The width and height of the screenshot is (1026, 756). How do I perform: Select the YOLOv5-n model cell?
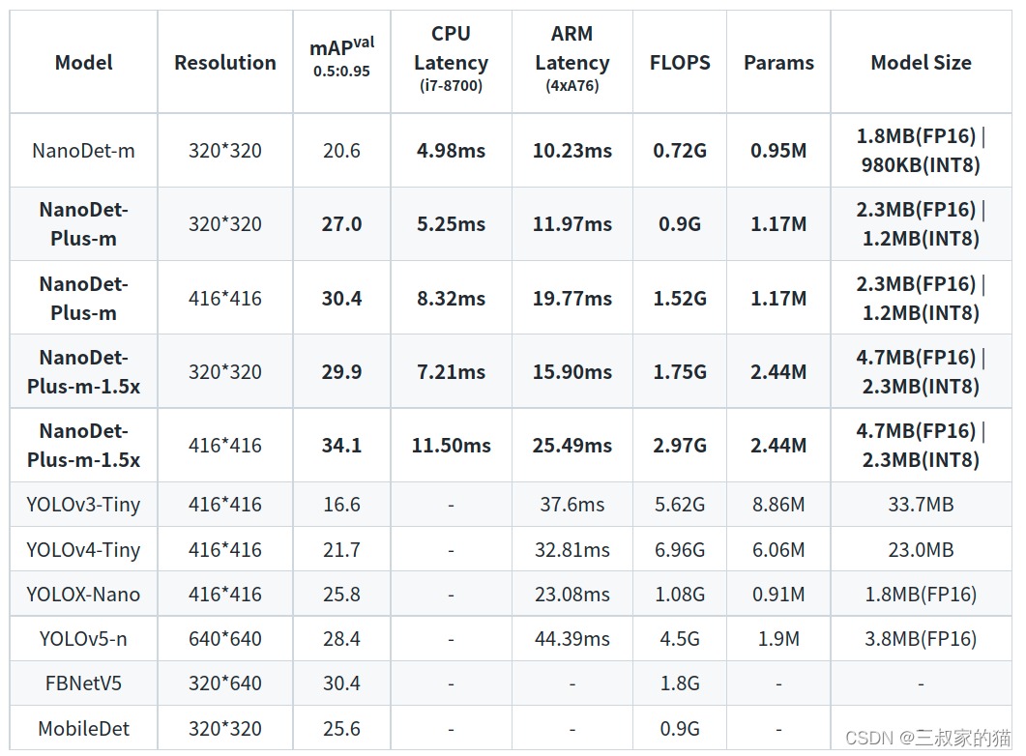point(84,639)
